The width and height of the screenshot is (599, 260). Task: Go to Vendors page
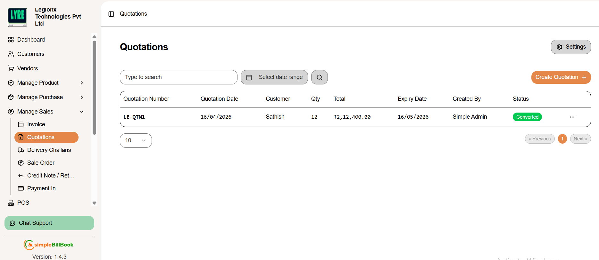pyautogui.click(x=28, y=68)
